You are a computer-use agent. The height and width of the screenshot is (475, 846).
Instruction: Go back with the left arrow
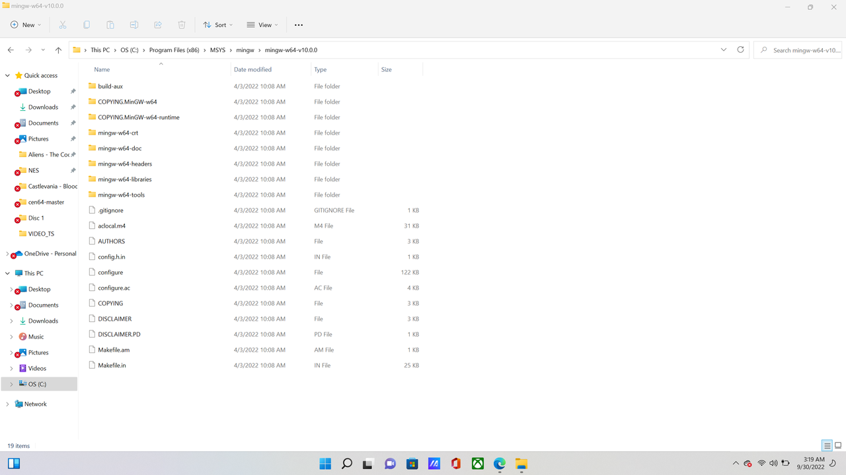coord(11,50)
